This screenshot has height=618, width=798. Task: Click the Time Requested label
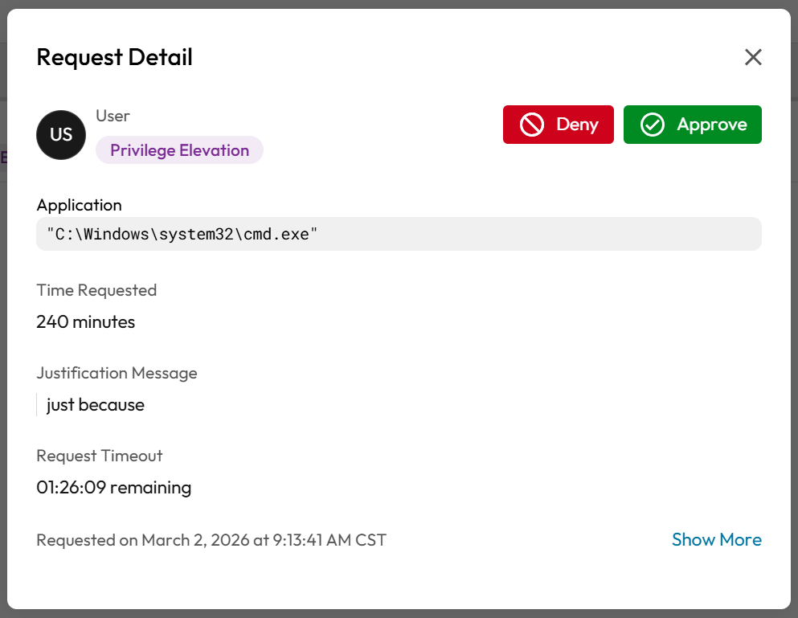pos(96,290)
